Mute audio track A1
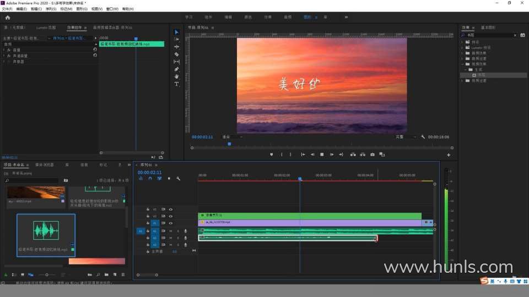529x297 pixels. point(171,231)
